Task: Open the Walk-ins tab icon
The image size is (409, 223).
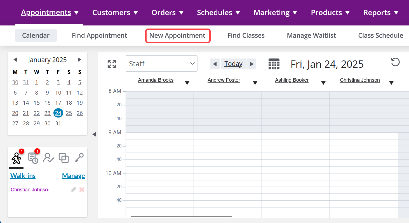Action: pos(16,158)
